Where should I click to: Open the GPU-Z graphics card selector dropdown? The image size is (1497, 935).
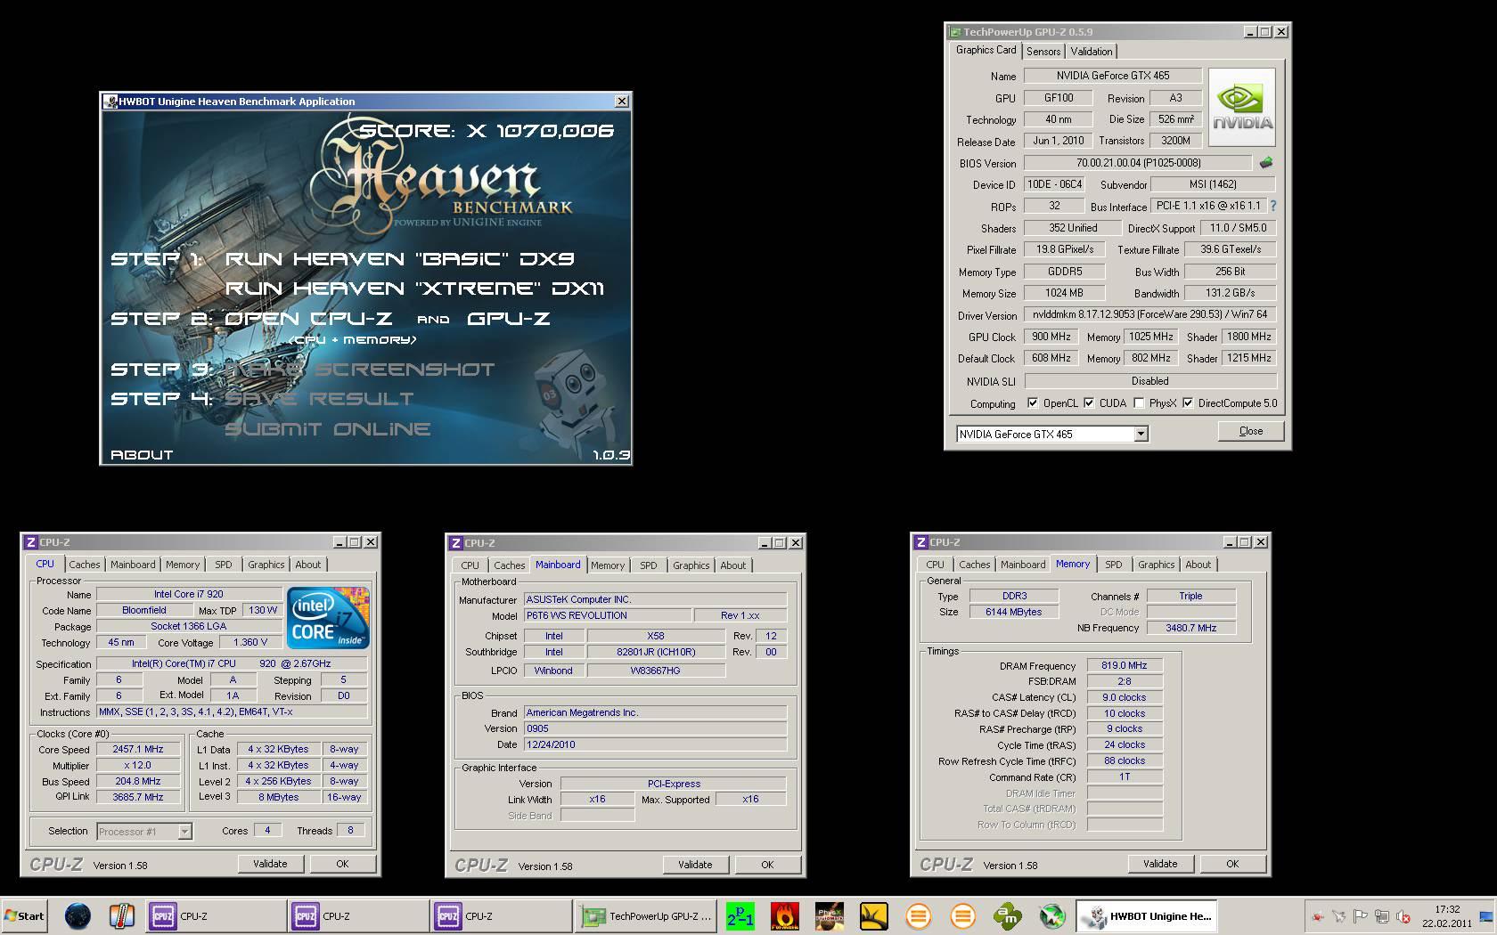coord(1140,435)
